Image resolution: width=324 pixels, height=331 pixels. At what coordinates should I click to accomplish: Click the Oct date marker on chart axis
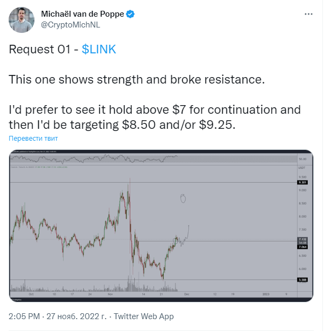[x=31, y=294]
